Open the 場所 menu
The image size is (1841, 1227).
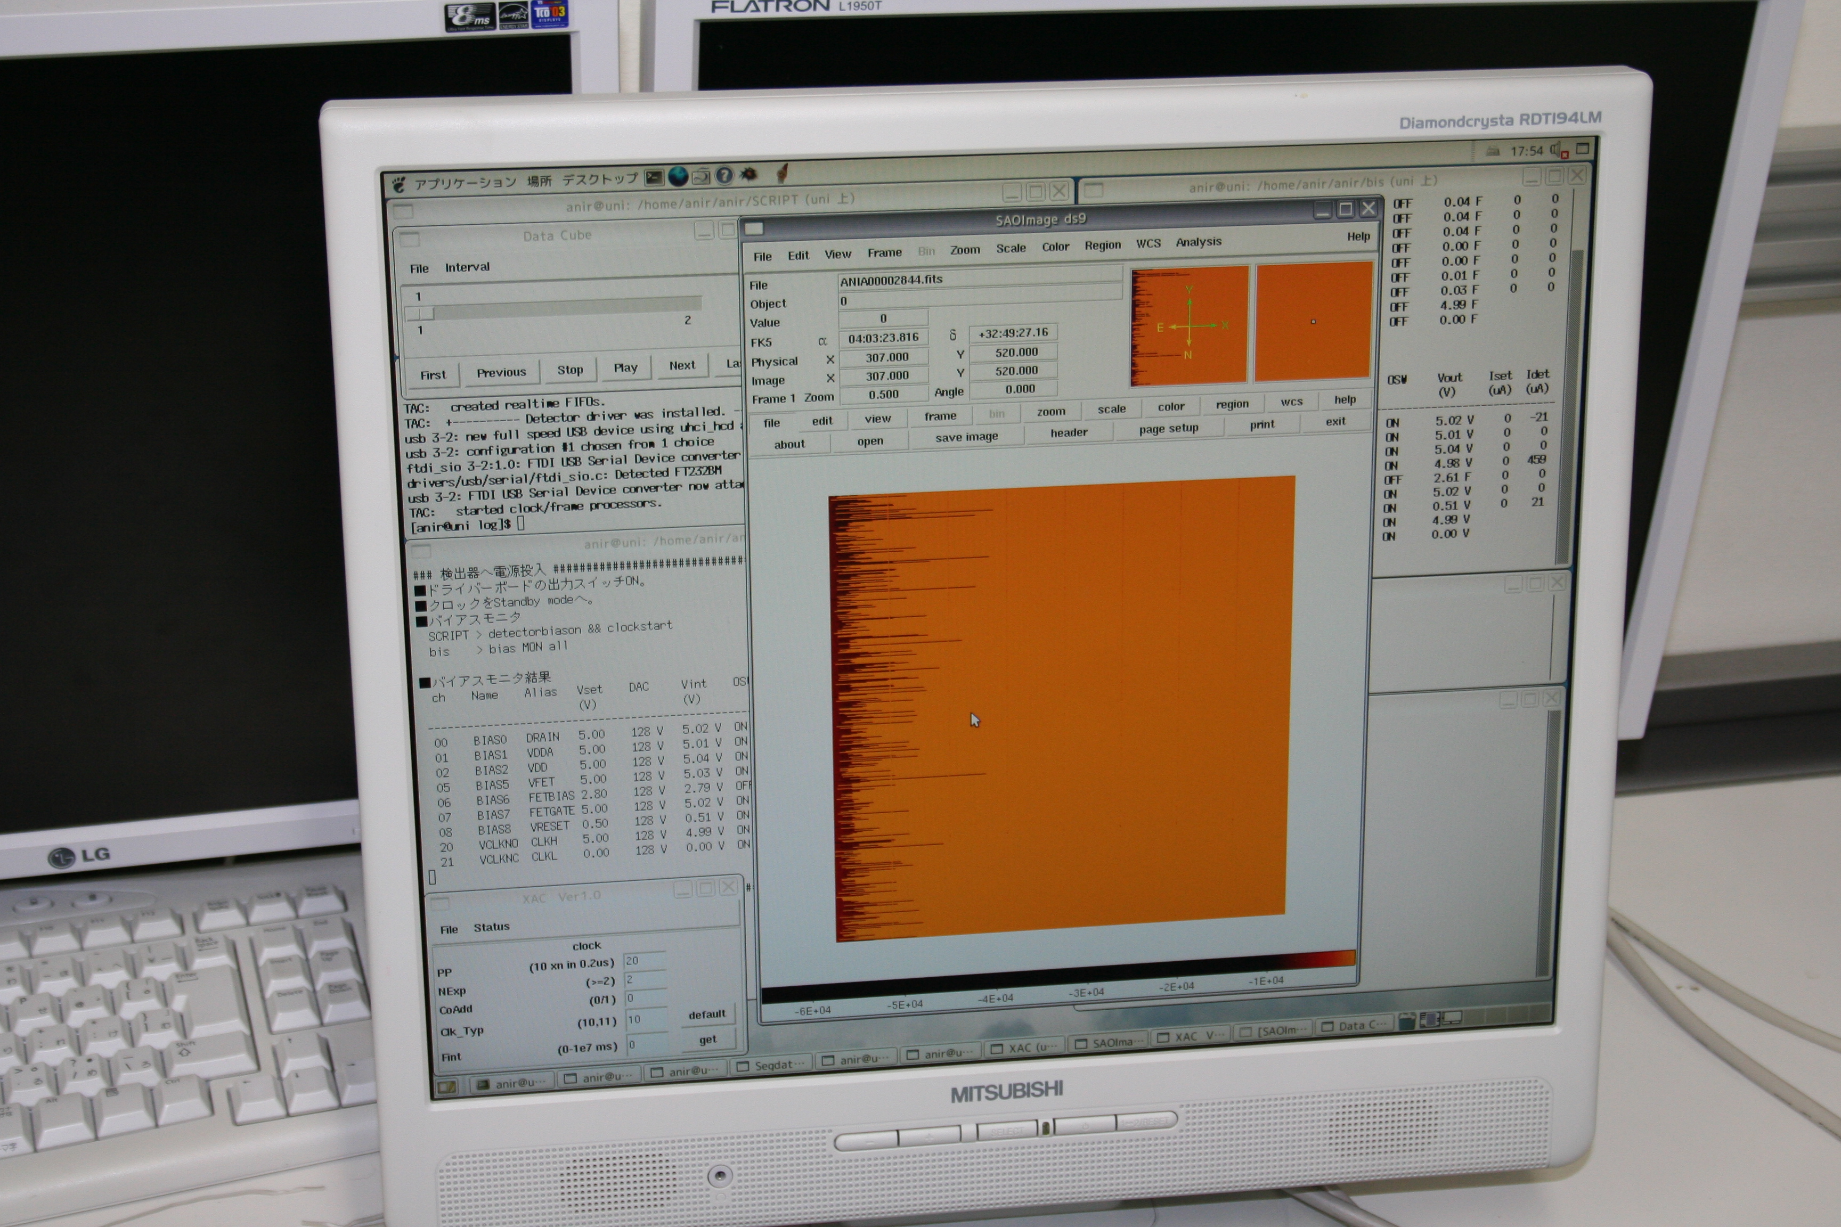pos(539,181)
